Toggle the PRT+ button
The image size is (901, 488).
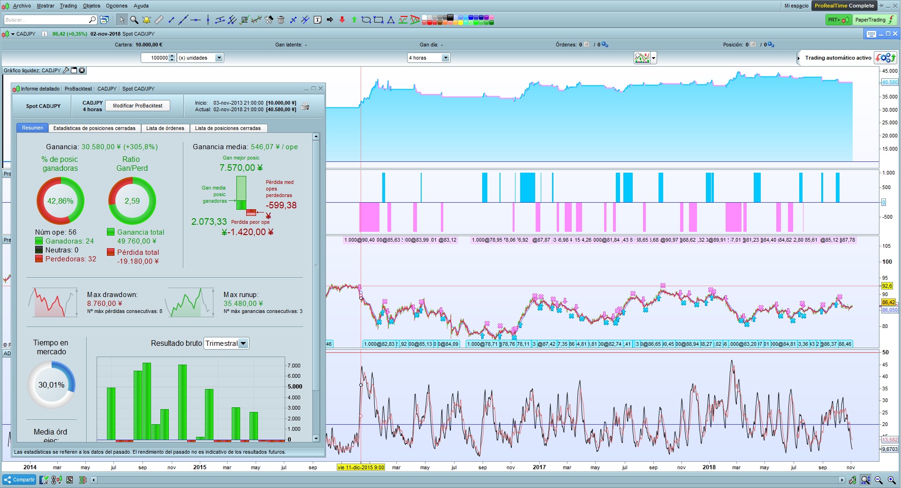pos(838,20)
